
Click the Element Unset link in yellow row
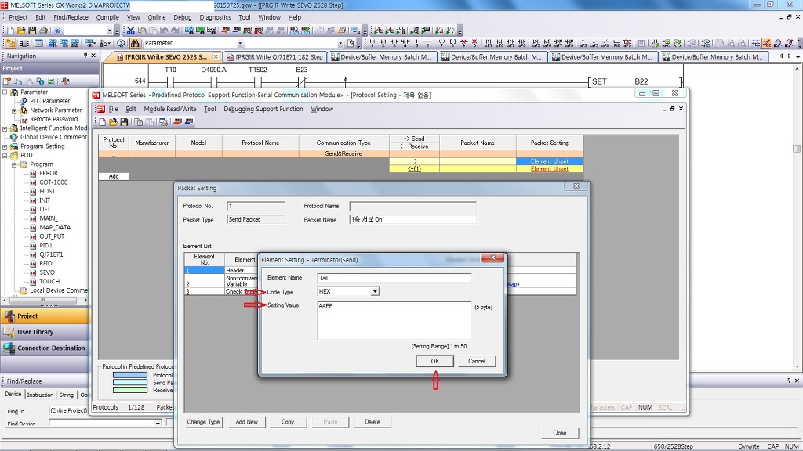(x=549, y=169)
